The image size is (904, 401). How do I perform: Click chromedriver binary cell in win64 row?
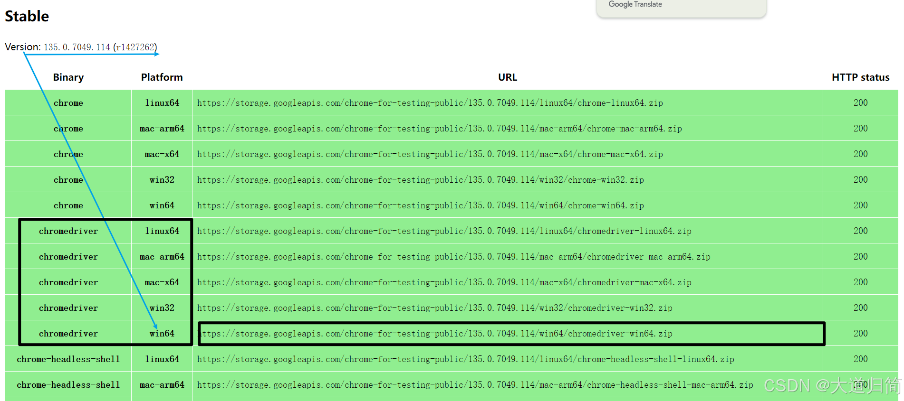(x=68, y=334)
